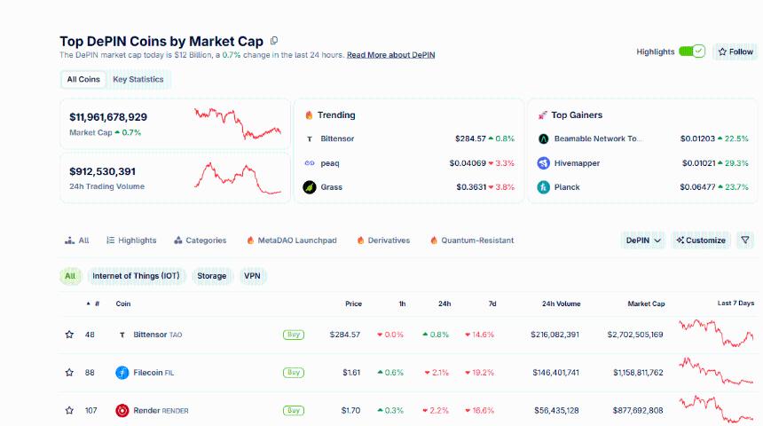Click the filter icon beside Customize
Image resolution: width=763 pixels, height=426 pixels.
click(745, 241)
